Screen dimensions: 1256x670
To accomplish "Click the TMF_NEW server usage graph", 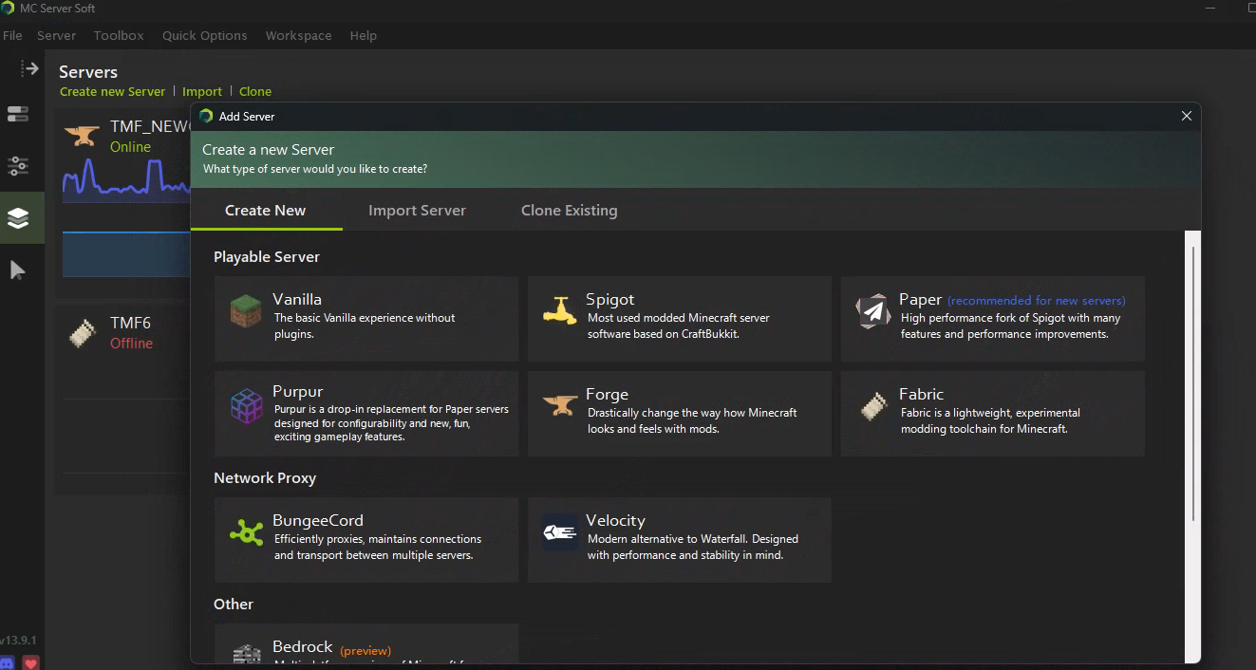I will click(x=126, y=179).
